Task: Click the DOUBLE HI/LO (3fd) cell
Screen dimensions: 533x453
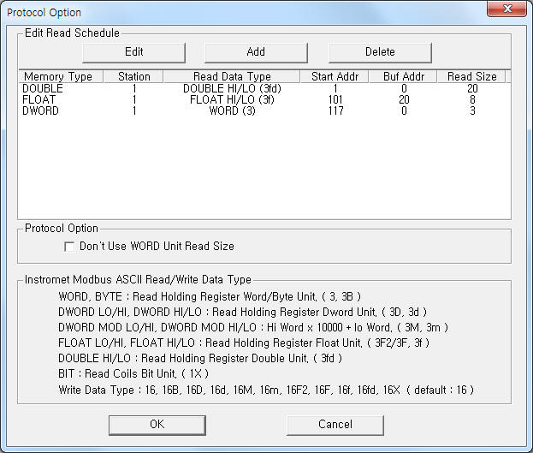Action: [232, 88]
